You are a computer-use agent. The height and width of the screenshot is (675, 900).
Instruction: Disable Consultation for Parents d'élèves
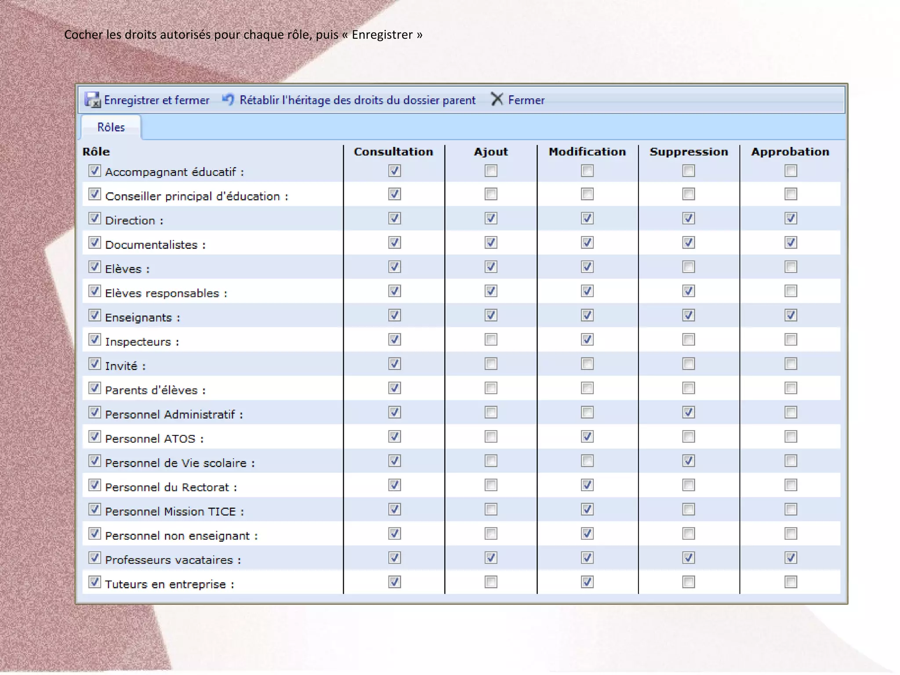tap(395, 388)
